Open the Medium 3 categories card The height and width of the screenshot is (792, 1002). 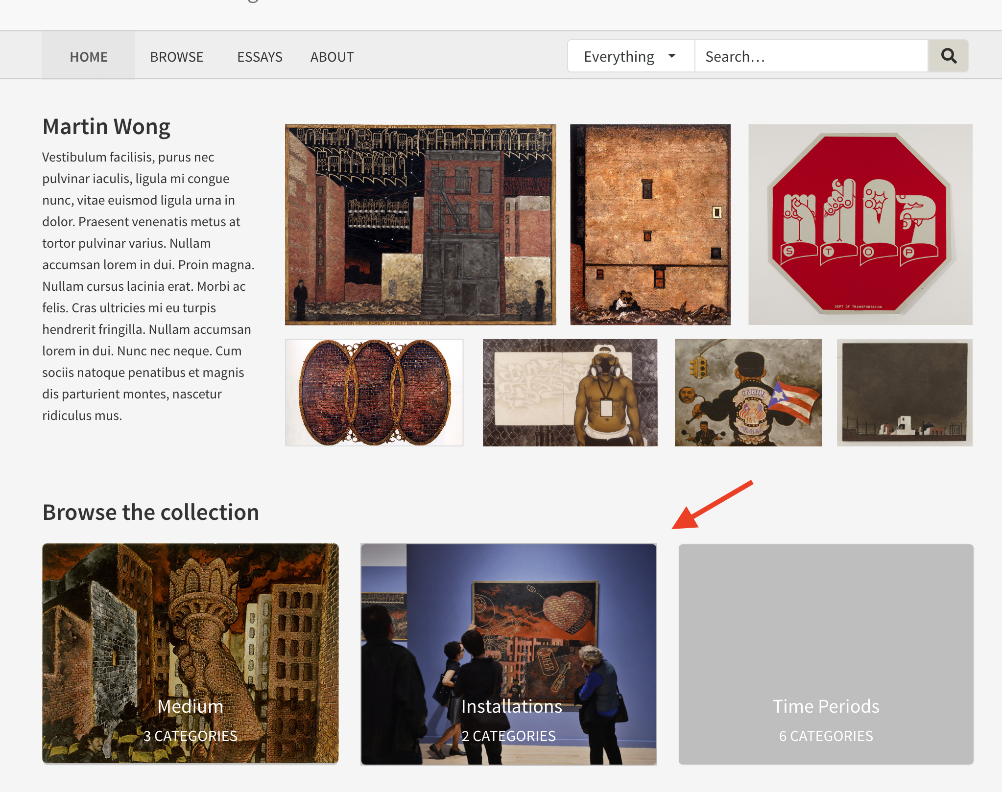(x=191, y=653)
